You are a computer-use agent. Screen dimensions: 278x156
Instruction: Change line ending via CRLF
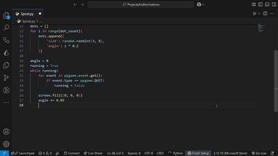pyautogui.click(x=160, y=153)
